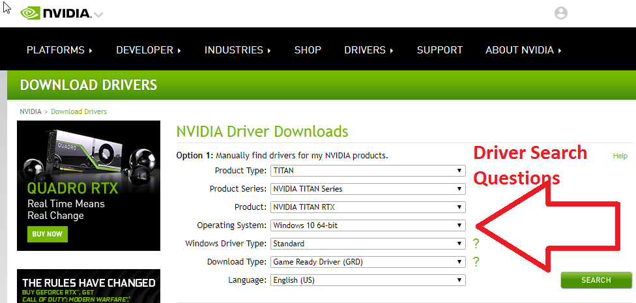Go to the SHOP page

308,50
